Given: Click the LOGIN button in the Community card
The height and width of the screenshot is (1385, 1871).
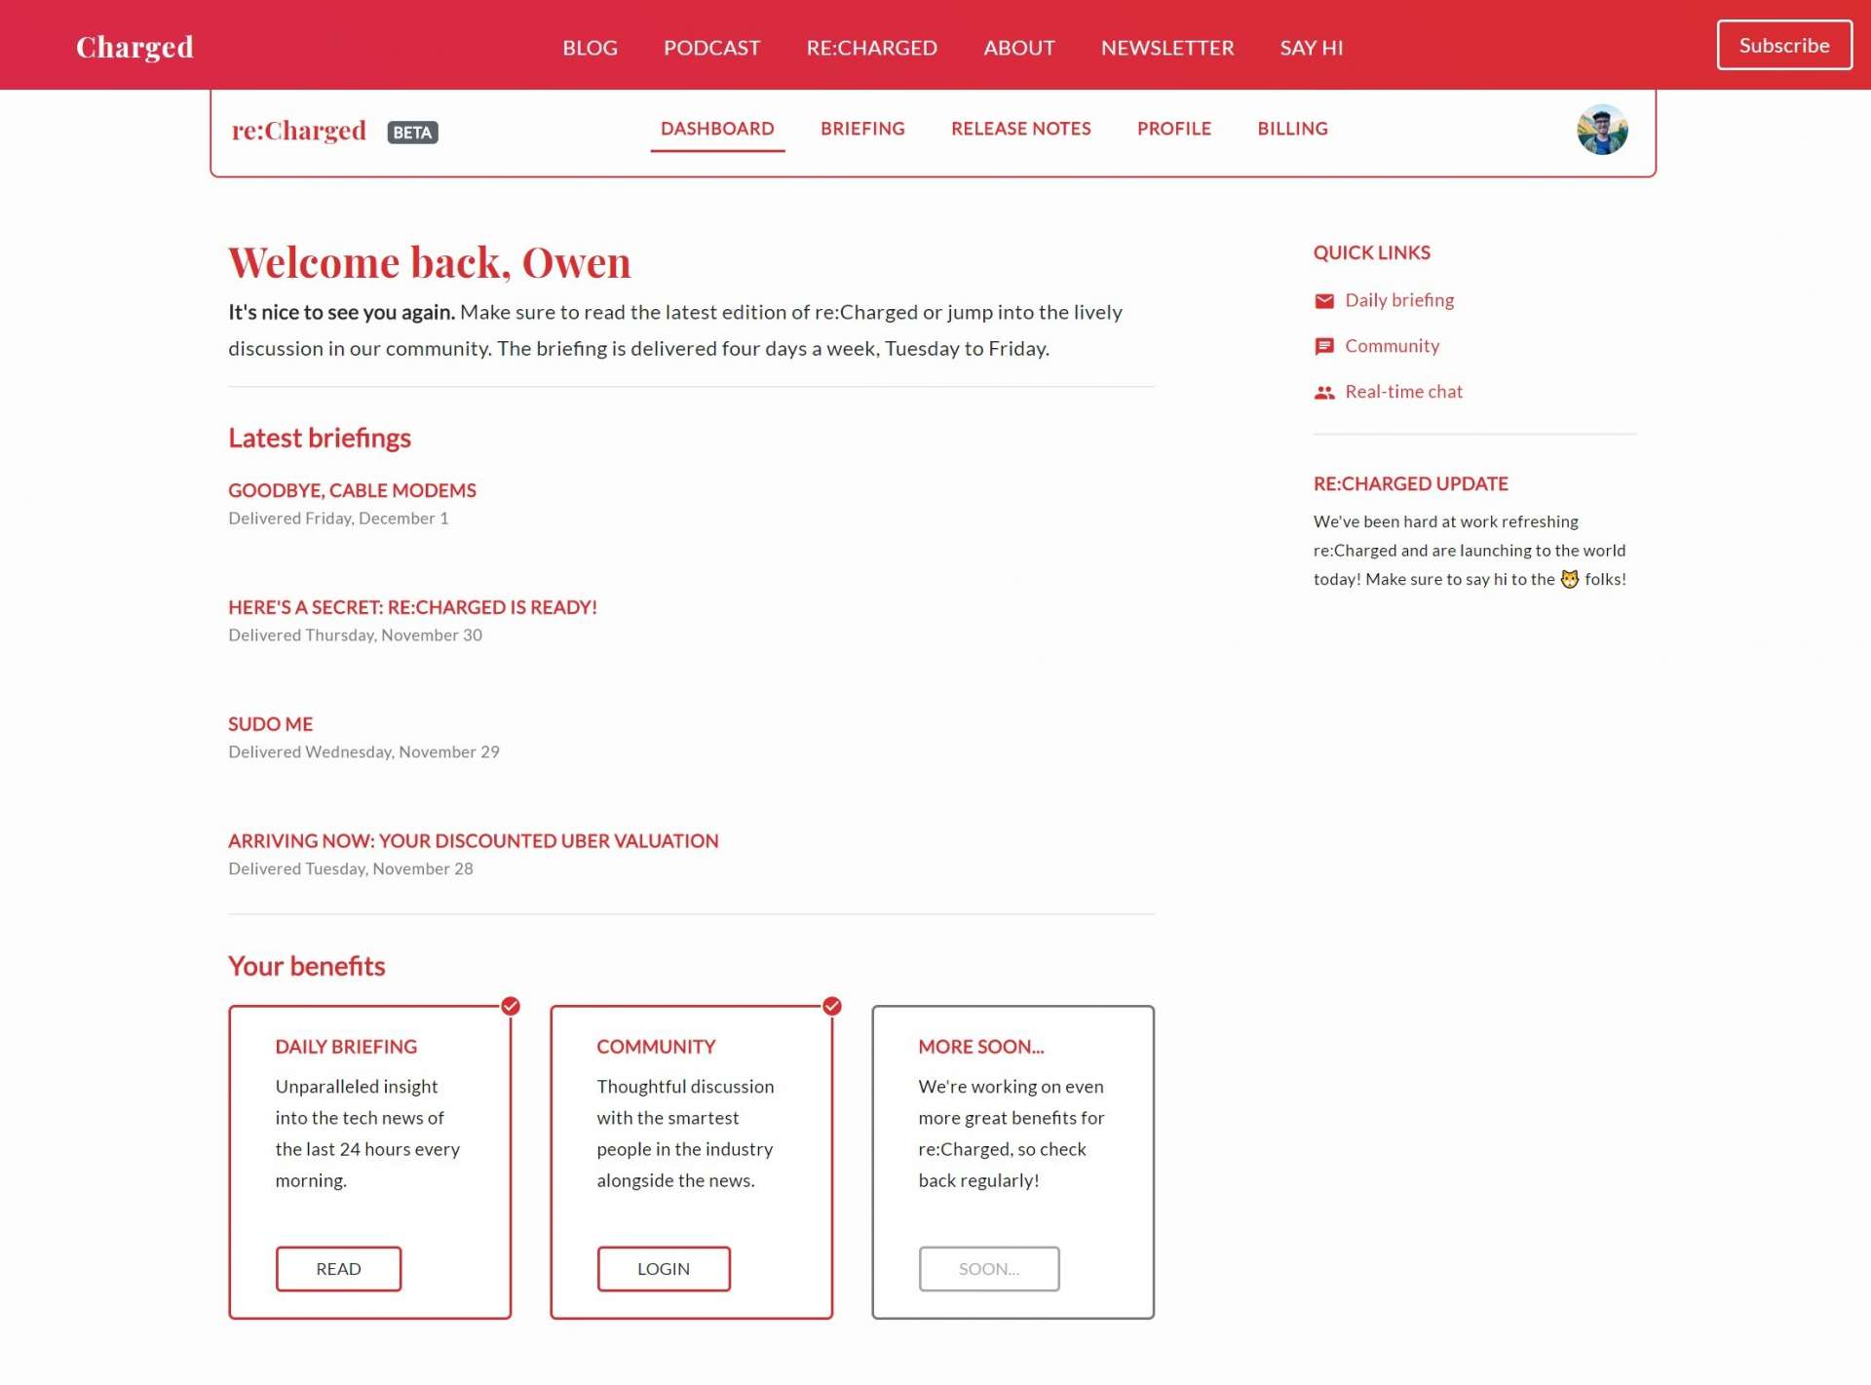Looking at the screenshot, I should coord(663,1268).
